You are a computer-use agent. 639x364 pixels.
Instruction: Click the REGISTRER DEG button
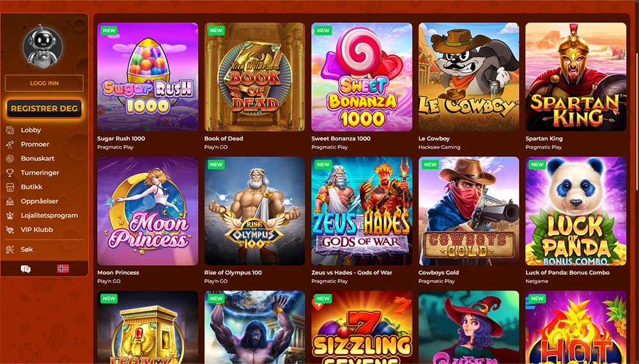(44, 109)
